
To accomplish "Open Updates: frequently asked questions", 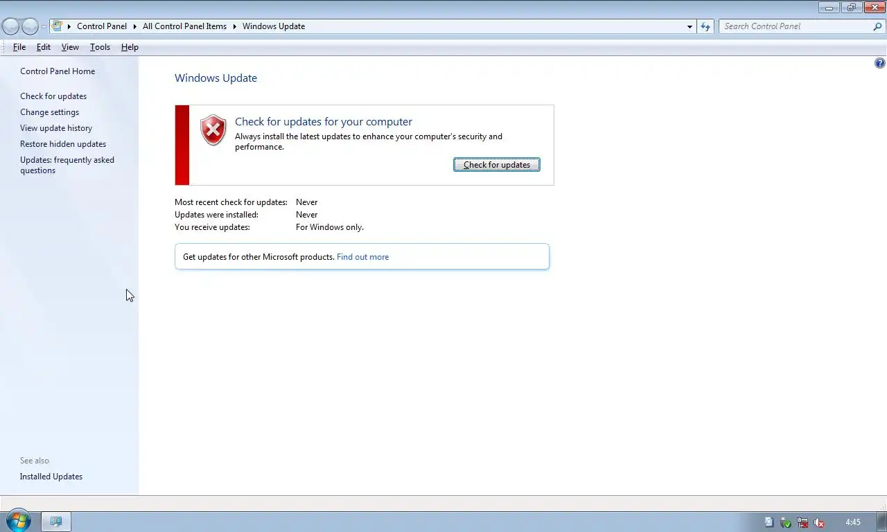I will [67, 165].
